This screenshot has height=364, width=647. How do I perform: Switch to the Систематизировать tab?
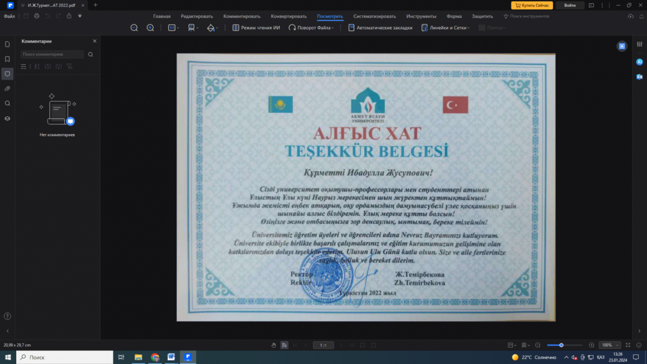pos(375,16)
